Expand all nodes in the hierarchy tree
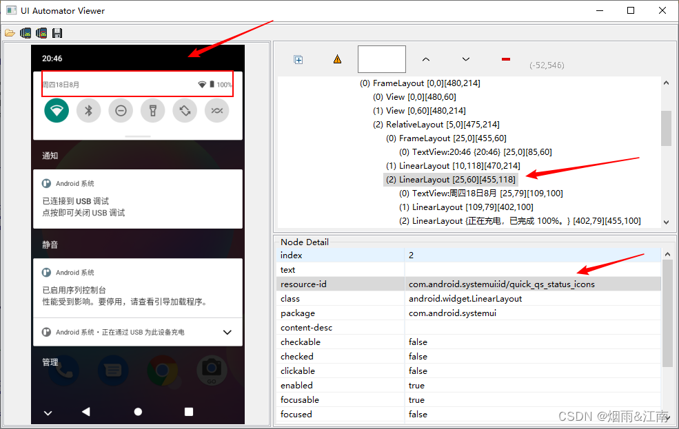This screenshot has height=429, width=679. tap(298, 59)
